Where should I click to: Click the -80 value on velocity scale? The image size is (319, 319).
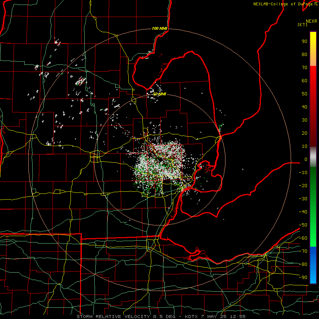pyautogui.click(x=303, y=264)
